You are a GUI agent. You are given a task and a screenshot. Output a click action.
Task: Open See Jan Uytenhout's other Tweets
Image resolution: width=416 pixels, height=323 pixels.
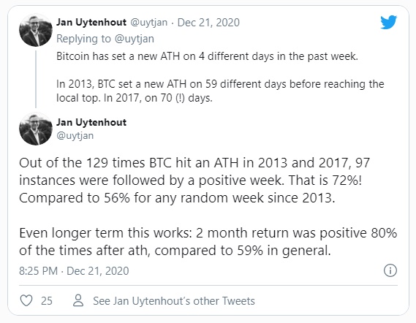(174, 301)
